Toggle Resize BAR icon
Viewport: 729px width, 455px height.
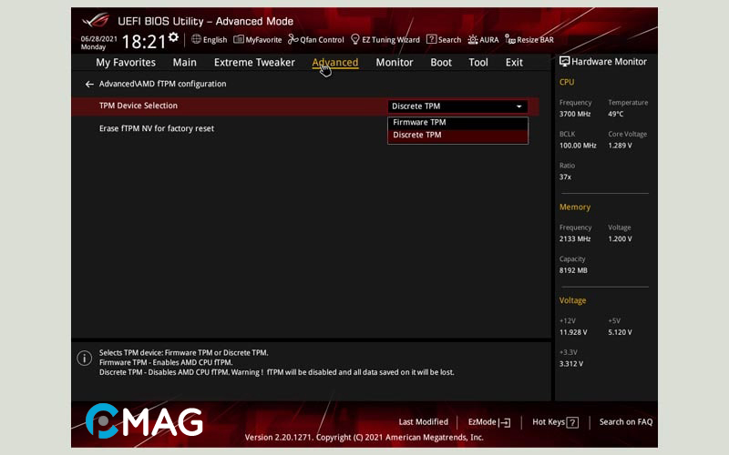pos(510,39)
